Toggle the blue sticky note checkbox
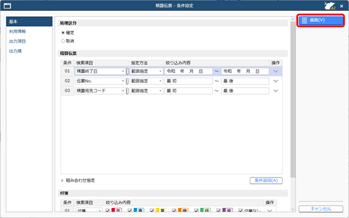This screenshot has width=349, height=218. click(x=130, y=210)
